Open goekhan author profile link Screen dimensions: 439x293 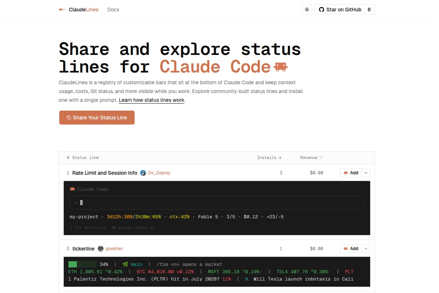pos(114,249)
